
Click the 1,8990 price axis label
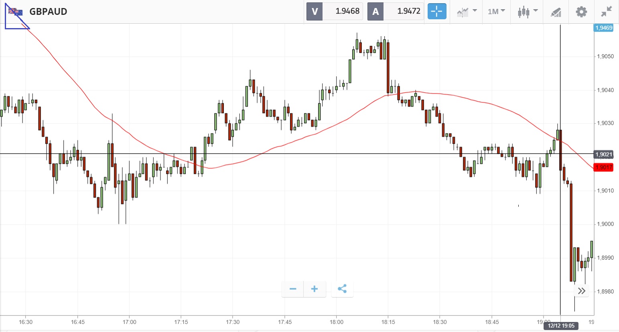[605, 258]
